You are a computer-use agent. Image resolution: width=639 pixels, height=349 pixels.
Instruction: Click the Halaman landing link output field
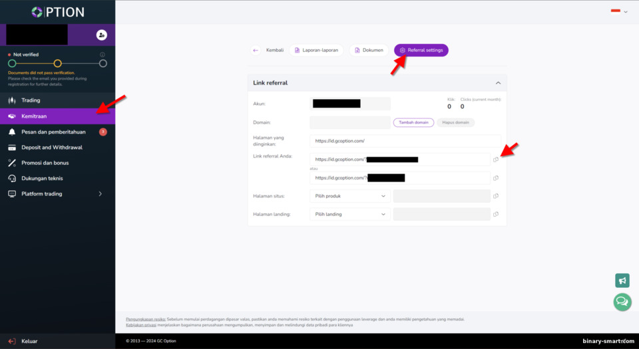tap(442, 214)
